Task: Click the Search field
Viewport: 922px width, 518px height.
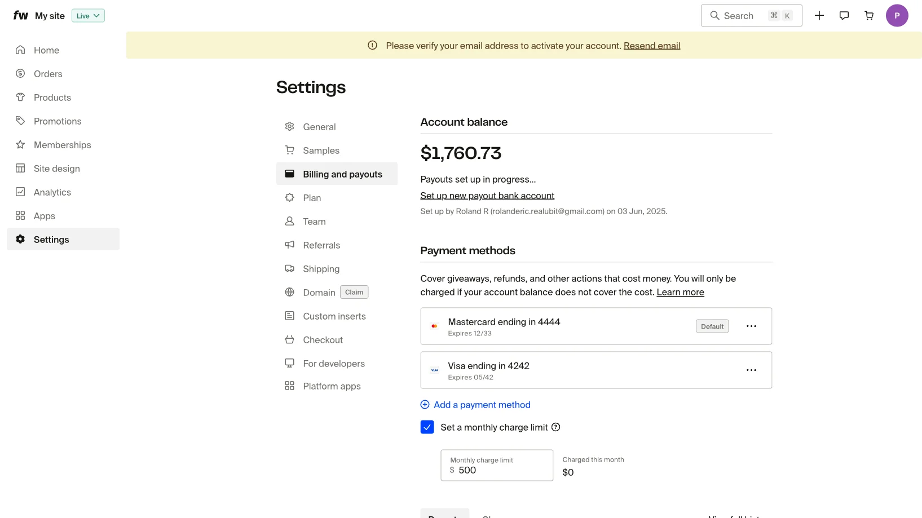Action: (751, 16)
